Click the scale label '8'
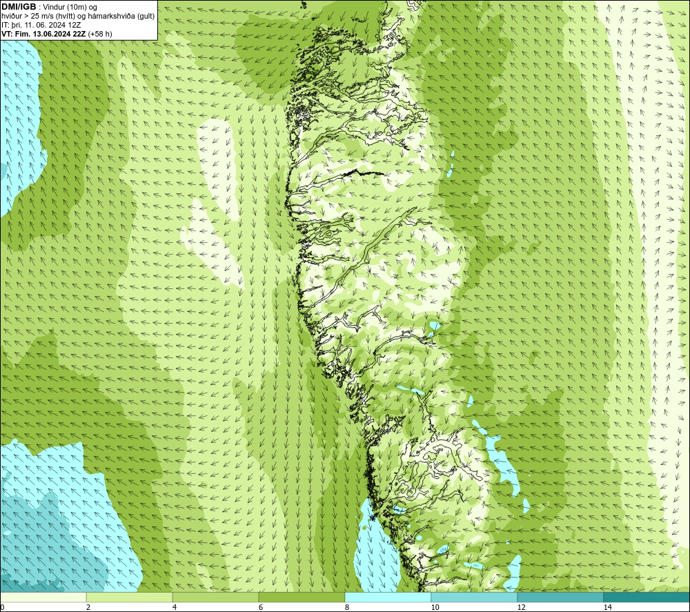Viewport: 690px width, 612px height. point(347,607)
